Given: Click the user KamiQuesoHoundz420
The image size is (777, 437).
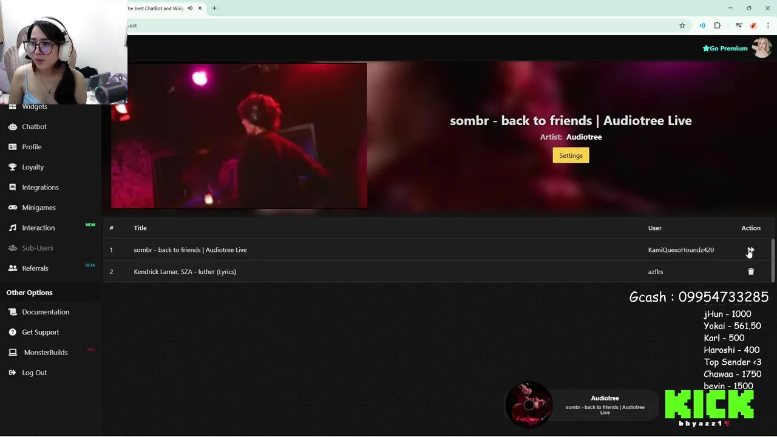Looking at the screenshot, I should click(x=680, y=250).
